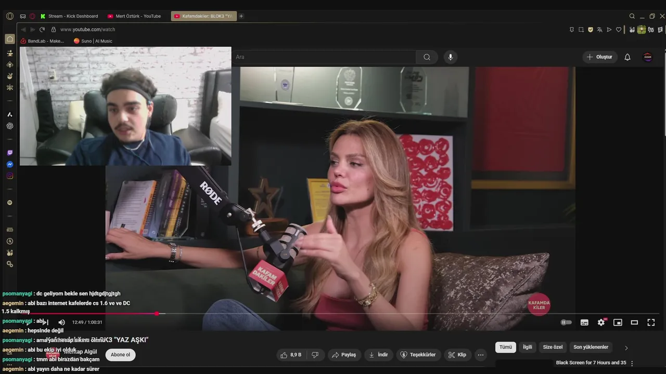
Task: Reload the current page
Action: coord(42,30)
